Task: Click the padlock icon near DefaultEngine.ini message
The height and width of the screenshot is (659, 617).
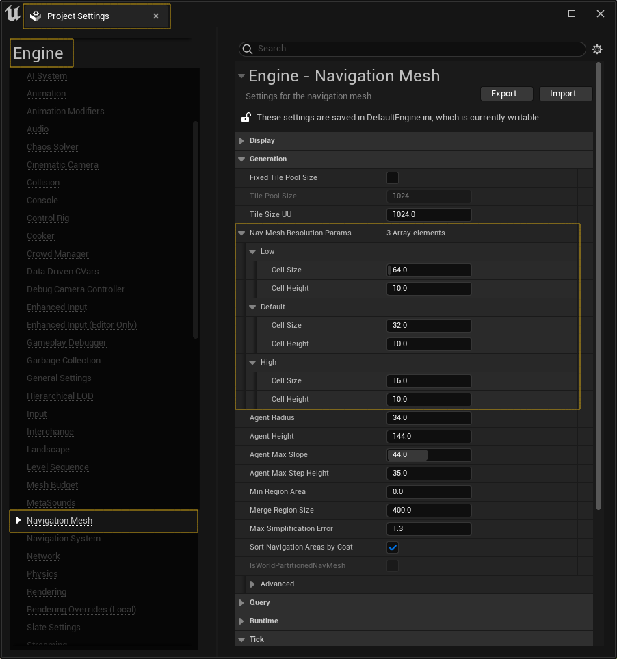Action: pos(246,116)
